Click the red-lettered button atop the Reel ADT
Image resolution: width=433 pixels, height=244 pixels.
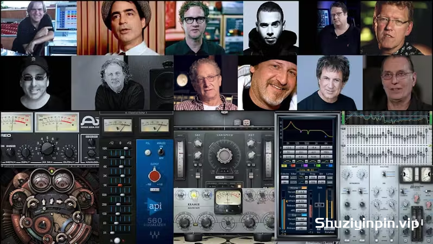click(x=246, y=122)
